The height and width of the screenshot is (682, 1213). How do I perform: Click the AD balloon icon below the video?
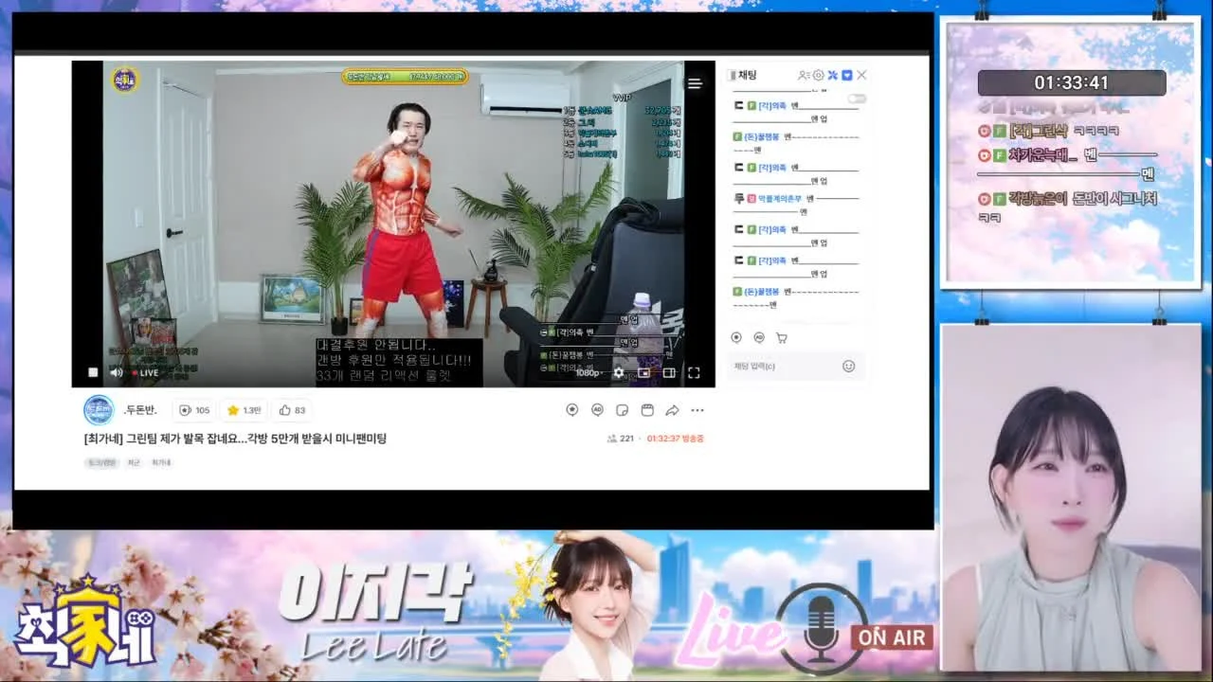597,410
